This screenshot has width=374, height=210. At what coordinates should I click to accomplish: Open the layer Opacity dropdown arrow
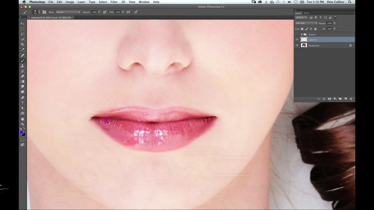(334, 23)
